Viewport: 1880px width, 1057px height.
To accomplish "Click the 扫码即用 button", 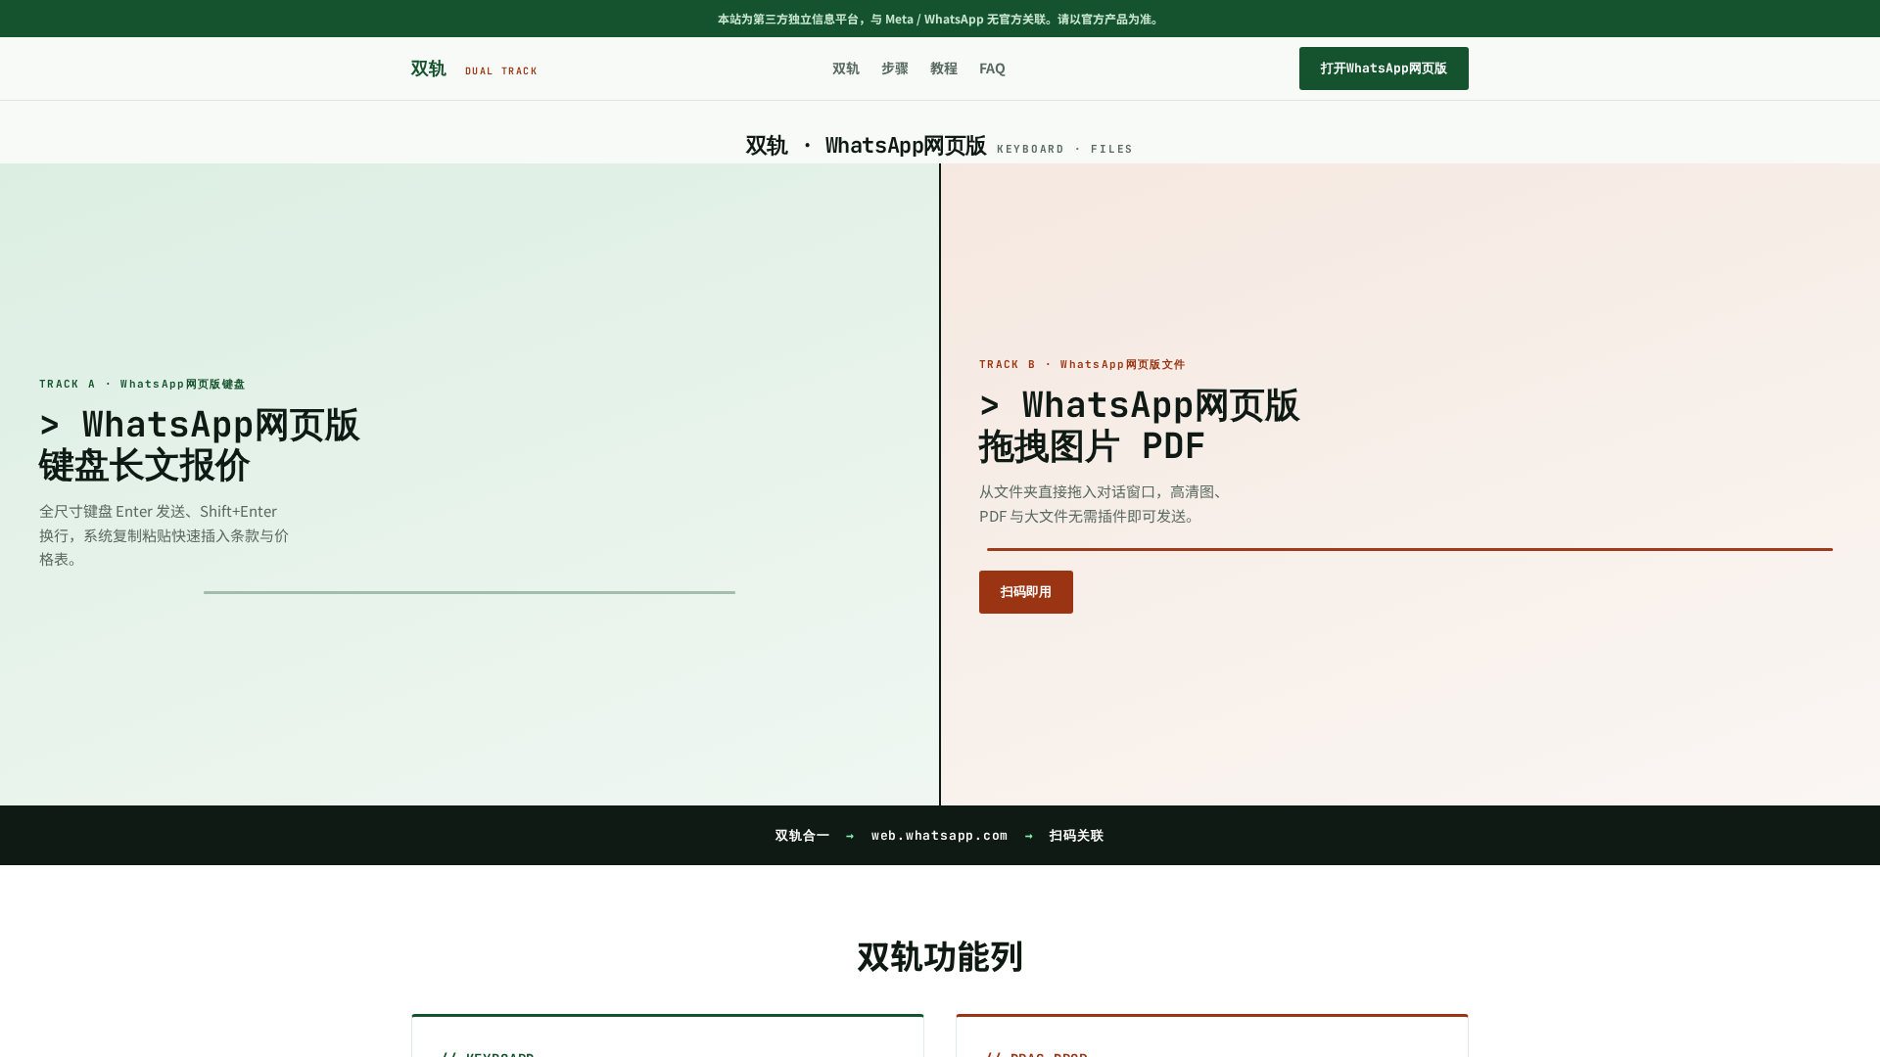I will (x=1026, y=592).
